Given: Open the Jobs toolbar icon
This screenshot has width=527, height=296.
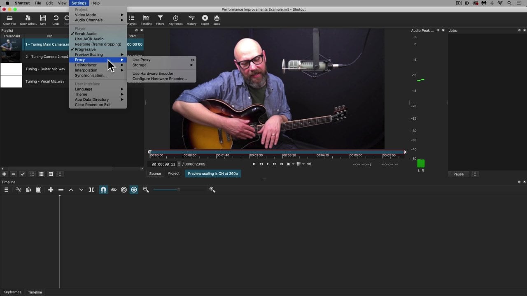Looking at the screenshot, I should coord(217,19).
